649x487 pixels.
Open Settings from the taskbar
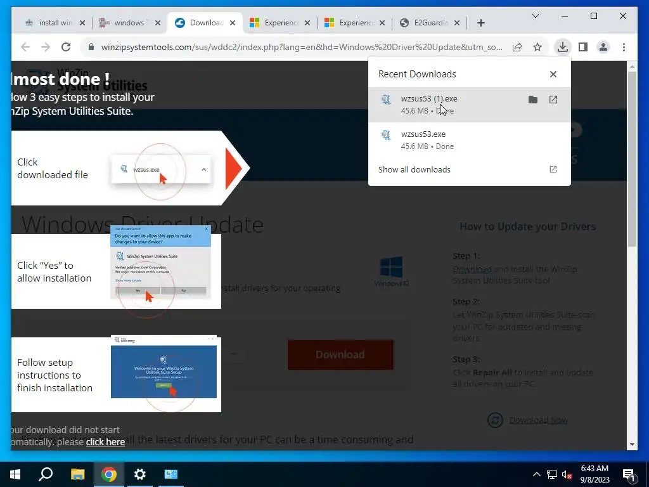pyautogui.click(x=140, y=474)
